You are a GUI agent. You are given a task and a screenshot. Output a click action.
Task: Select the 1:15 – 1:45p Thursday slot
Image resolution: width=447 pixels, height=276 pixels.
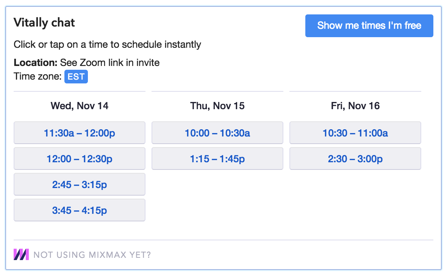(217, 159)
